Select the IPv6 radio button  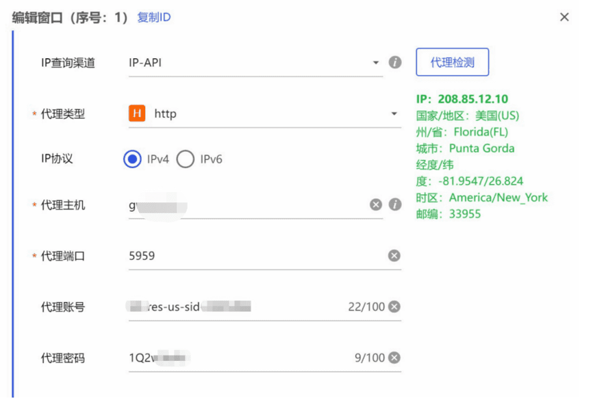(x=185, y=159)
